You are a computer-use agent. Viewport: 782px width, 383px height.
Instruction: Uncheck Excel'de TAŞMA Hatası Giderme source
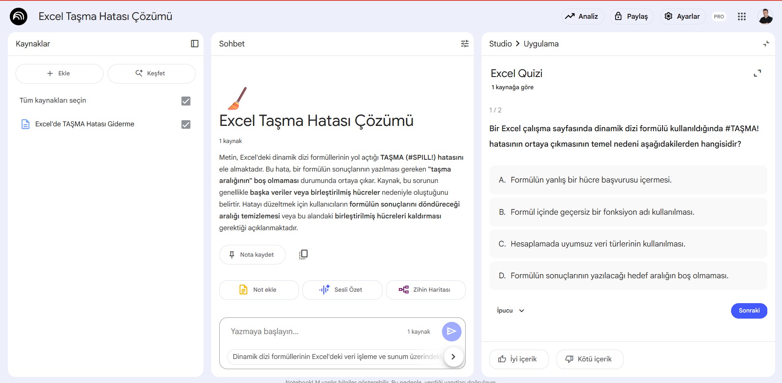pos(186,124)
